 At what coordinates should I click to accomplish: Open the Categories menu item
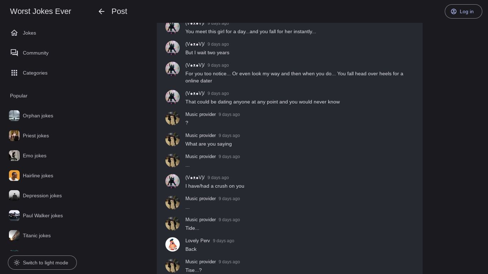(35, 73)
